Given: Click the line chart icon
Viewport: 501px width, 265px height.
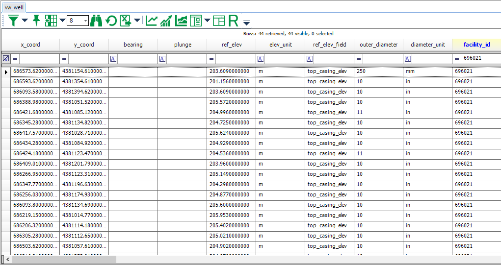Looking at the screenshot, I should 152,21.
